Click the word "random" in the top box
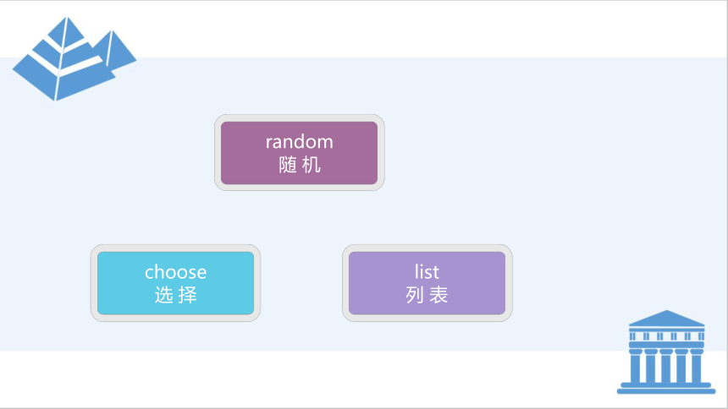The height and width of the screenshot is (409, 728). pyautogui.click(x=300, y=142)
